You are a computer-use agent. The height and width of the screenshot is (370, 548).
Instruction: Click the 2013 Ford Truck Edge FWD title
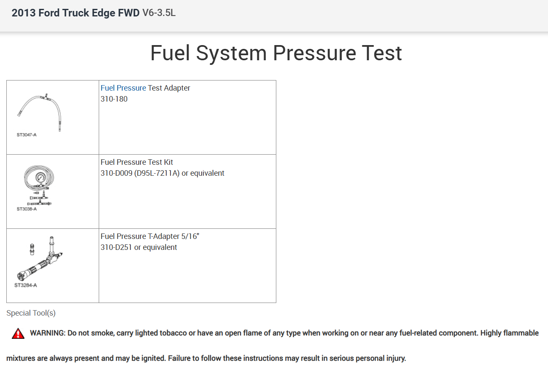point(76,13)
